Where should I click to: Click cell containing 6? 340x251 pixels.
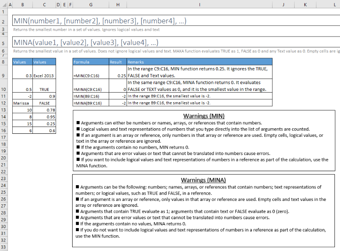pyautogui.click(x=22, y=130)
